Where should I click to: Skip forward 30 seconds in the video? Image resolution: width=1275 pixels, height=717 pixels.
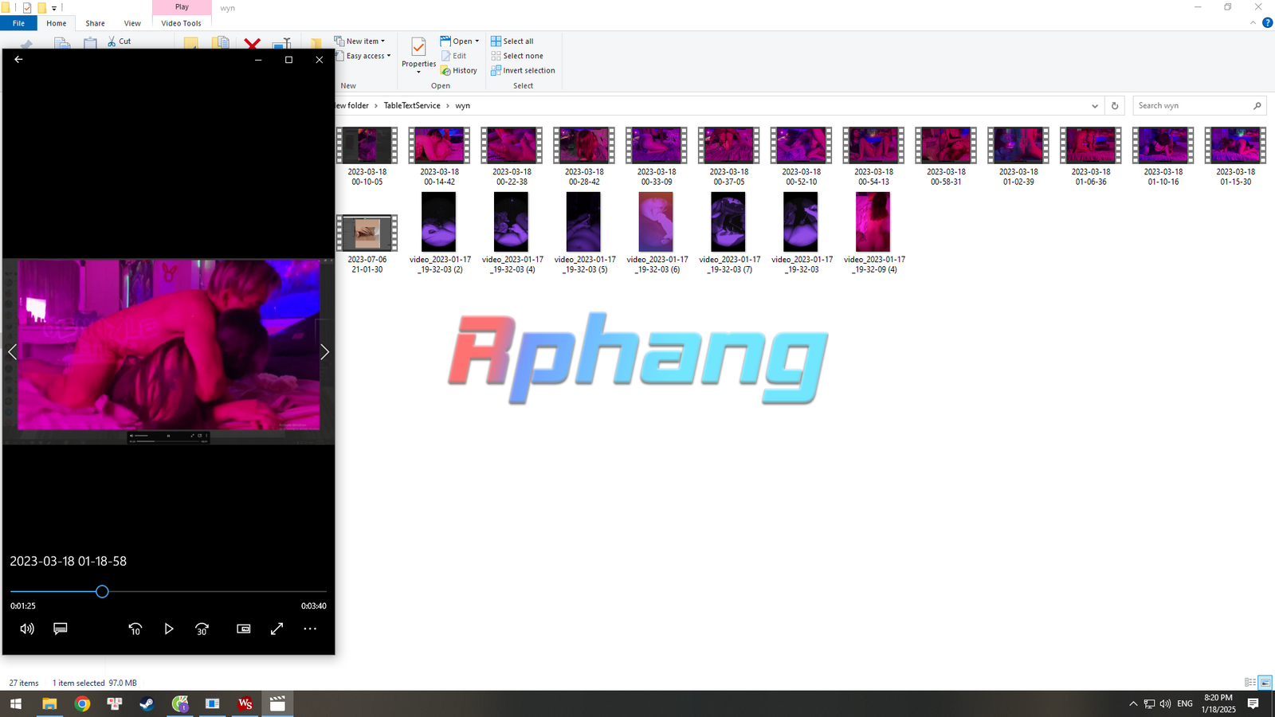point(202,629)
